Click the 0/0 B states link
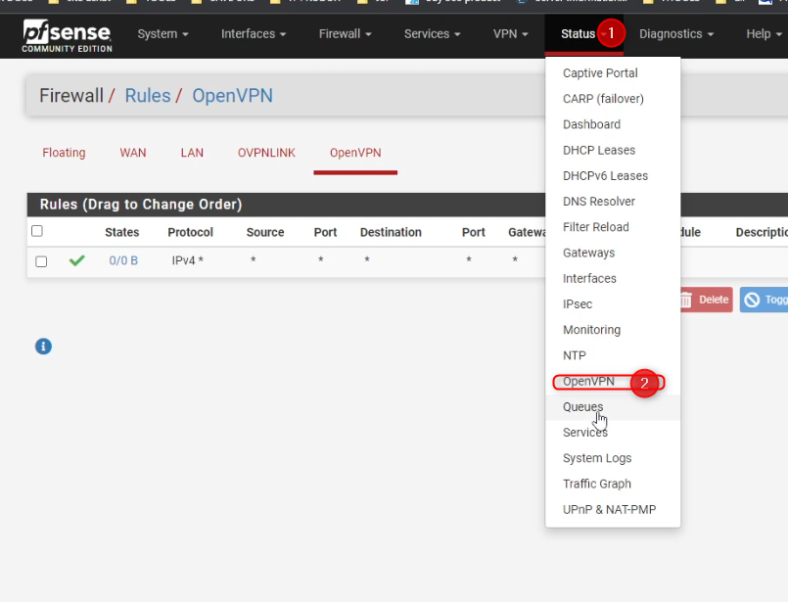The width and height of the screenshot is (788, 602). tap(123, 261)
